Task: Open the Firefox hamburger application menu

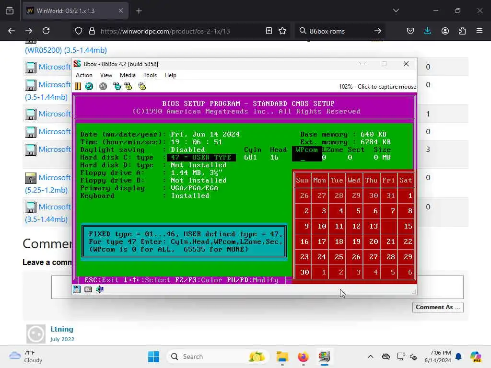Action: 479,31
